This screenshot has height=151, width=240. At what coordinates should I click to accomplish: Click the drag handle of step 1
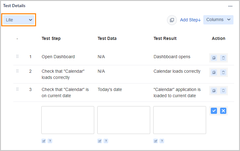[17, 57]
